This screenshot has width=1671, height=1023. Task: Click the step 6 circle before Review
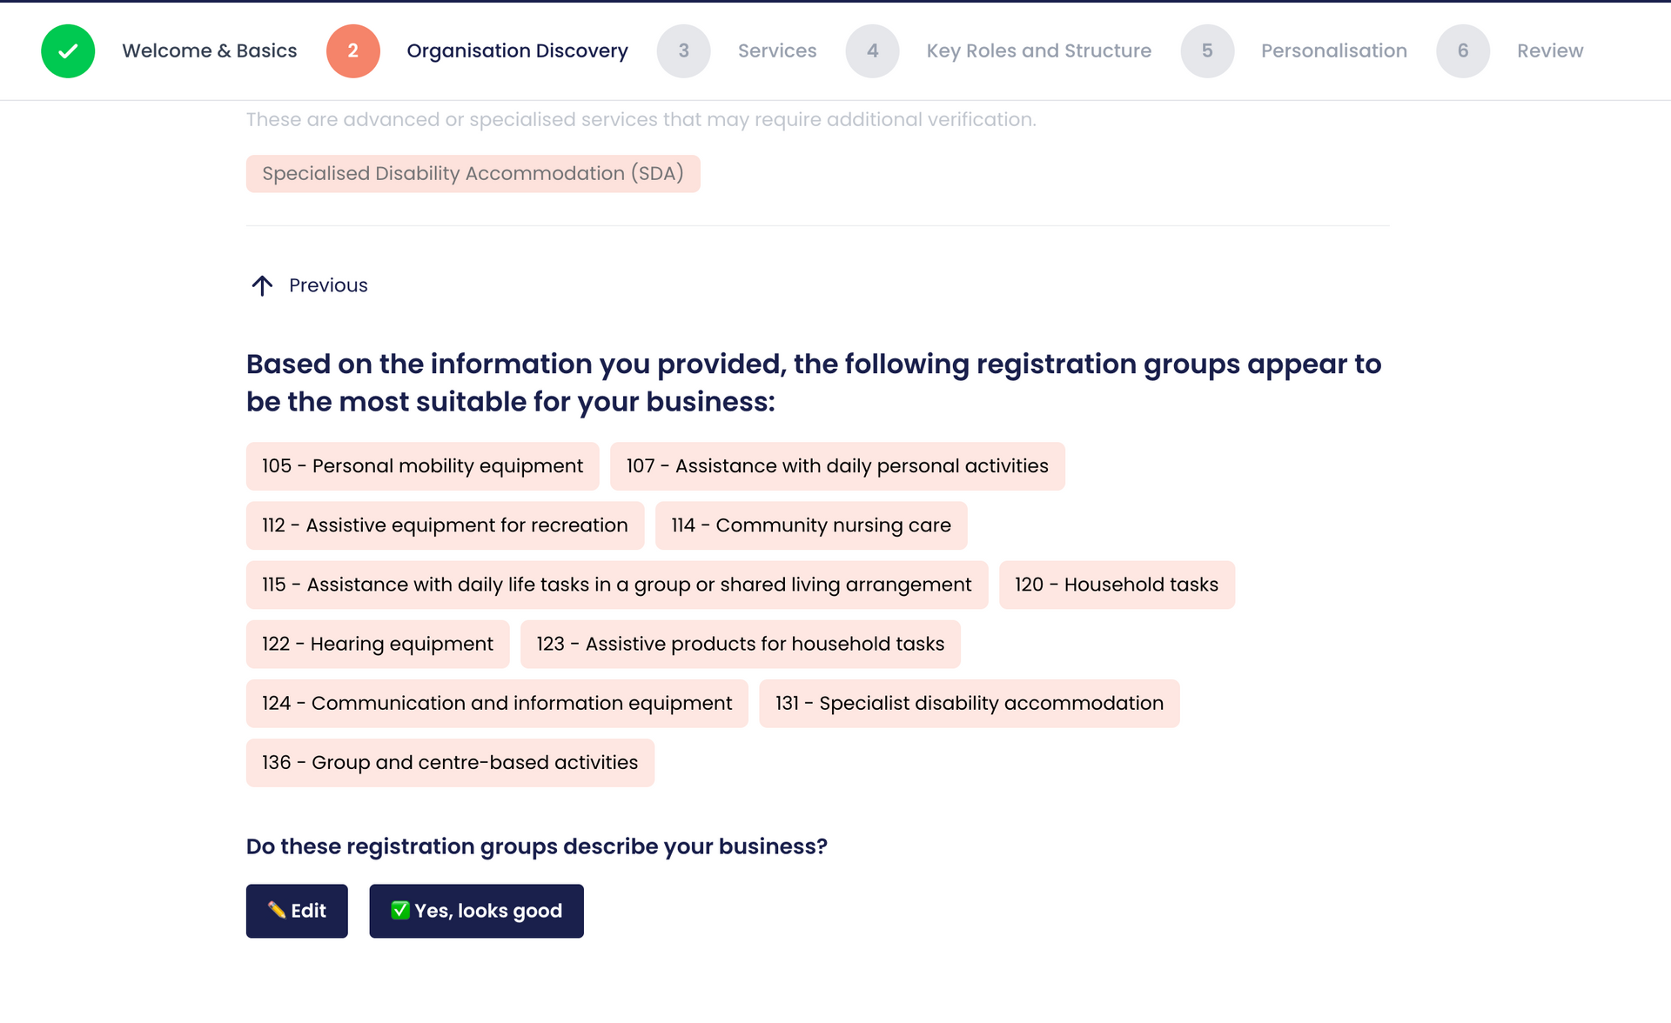coord(1463,50)
